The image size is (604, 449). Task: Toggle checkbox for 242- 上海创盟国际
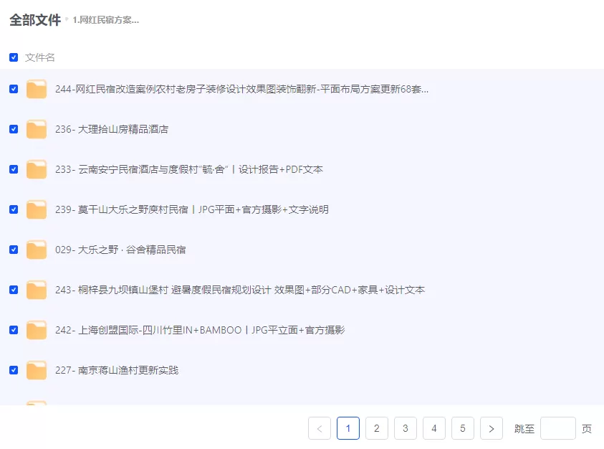[x=14, y=330]
